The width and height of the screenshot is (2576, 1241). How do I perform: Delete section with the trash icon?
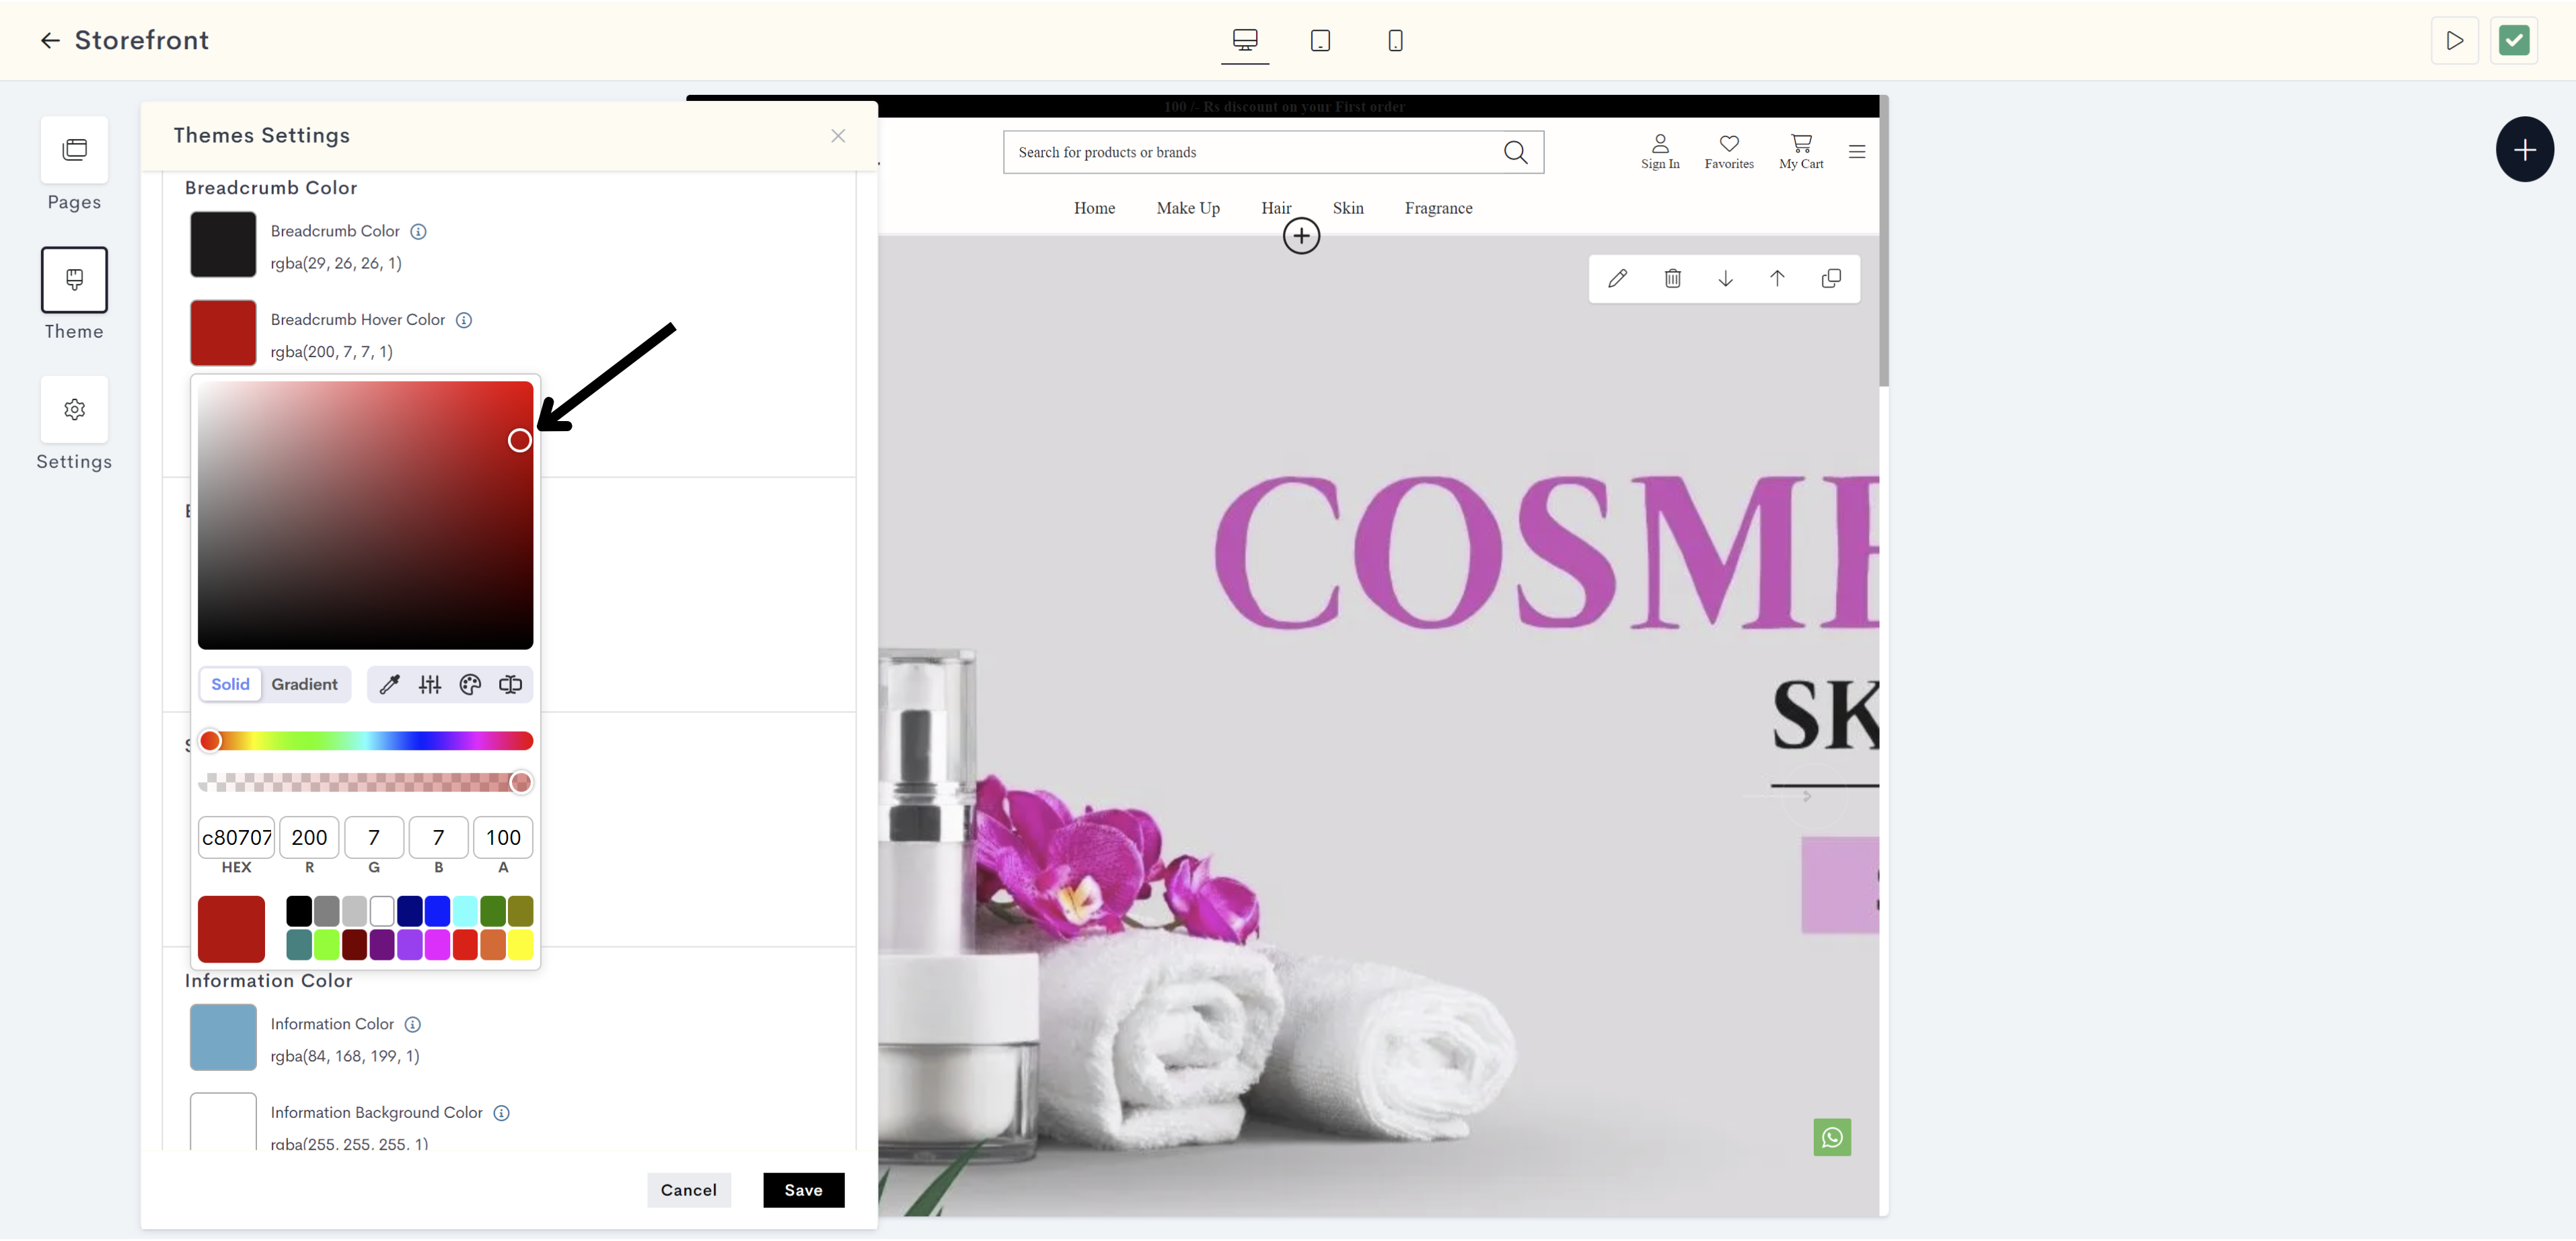pyautogui.click(x=1672, y=278)
